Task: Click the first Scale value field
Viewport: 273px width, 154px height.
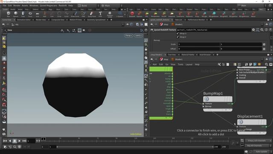Action: pyautogui.click(x=199, y=44)
